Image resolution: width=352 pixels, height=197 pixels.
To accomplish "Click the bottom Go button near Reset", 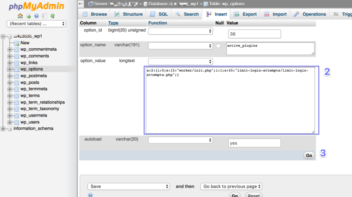I will click(234, 195).
